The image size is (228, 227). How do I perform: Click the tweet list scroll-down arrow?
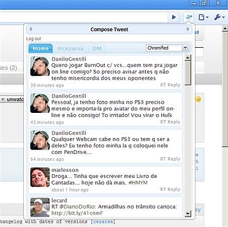point(188,214)
